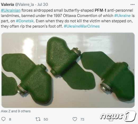Click the bold PFM-1 text
This screenshot has width=138, height=124.
coord(100,10)
